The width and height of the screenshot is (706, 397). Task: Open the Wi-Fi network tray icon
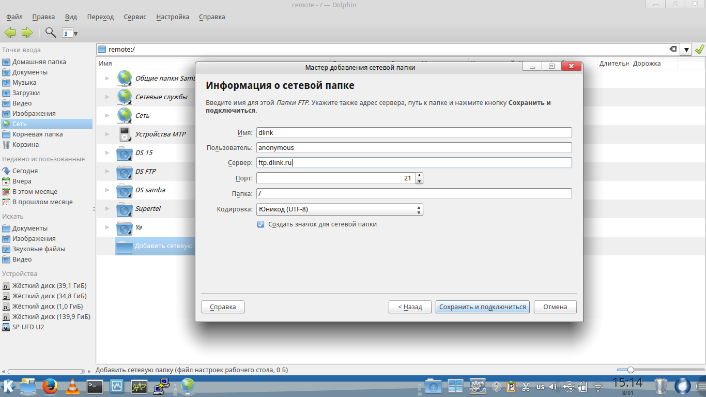coord(598,386)
